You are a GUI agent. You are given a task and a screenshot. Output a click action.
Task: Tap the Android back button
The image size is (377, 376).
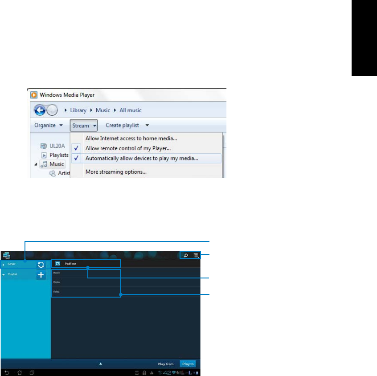(7, 372)
